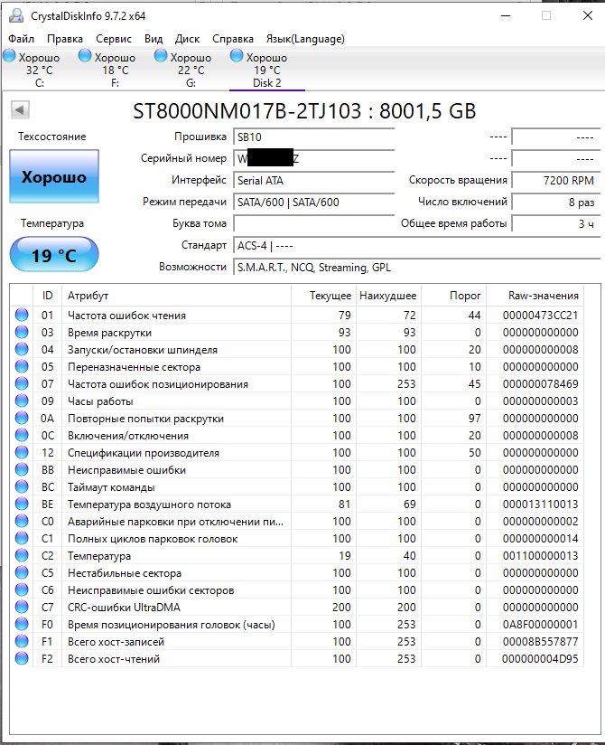Click raw value 0A8F00000001
This screenshot has width=605, height=745.
(540, 625)
